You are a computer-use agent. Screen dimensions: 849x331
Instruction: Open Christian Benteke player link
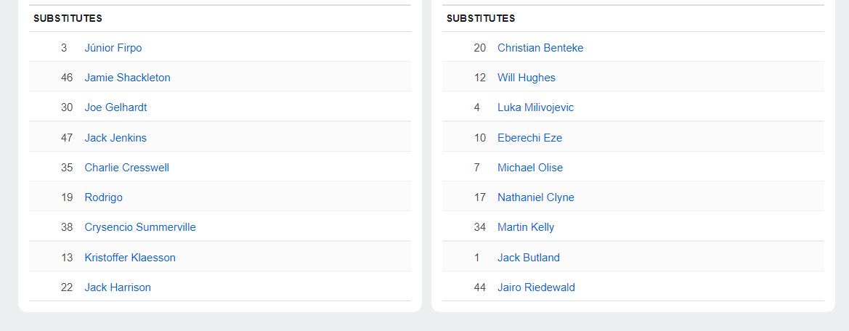click(540, 48)
